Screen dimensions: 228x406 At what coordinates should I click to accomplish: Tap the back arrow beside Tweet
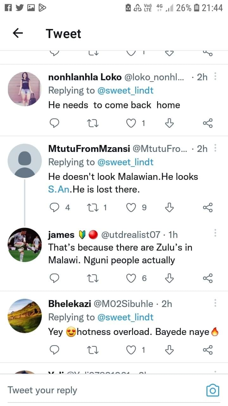(x=18, y=33)
